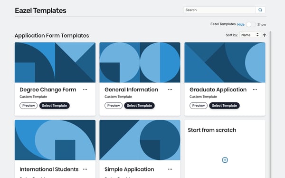The height and width of the screenshot is (178, 285).
Task: Click the Graduate Application title
Action: coord(218,89)
